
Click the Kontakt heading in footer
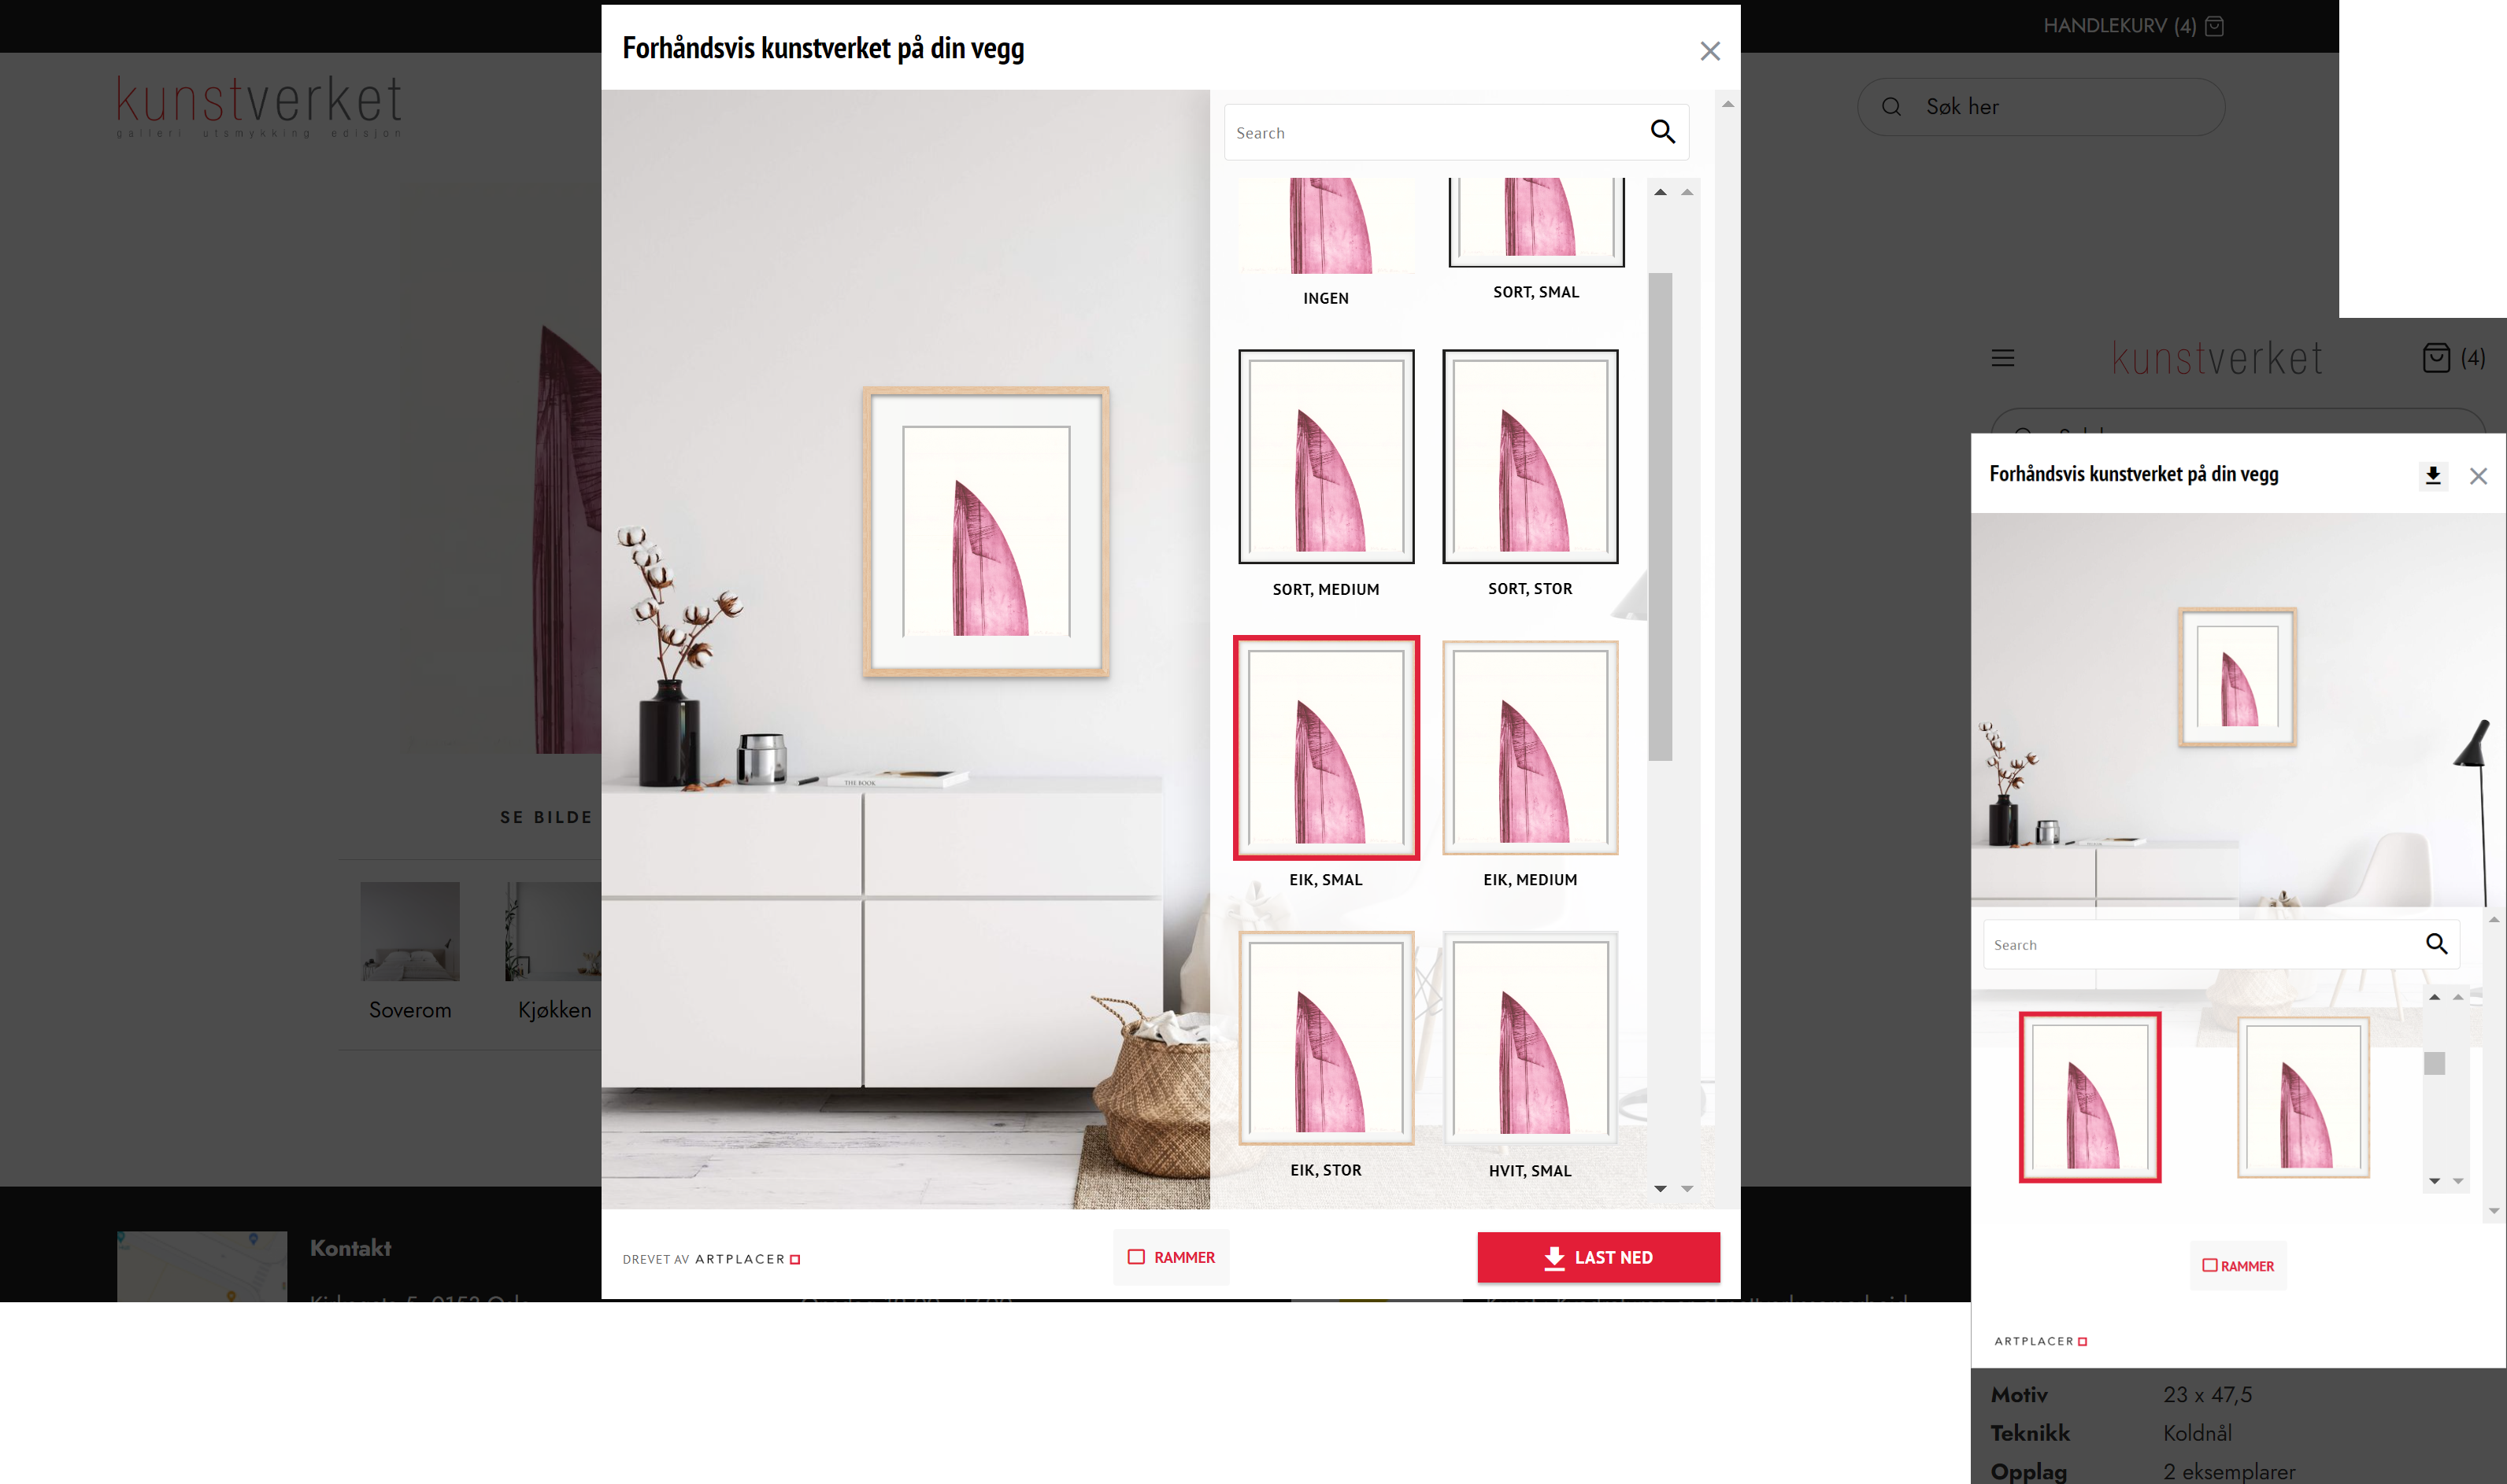point(350,1247)
